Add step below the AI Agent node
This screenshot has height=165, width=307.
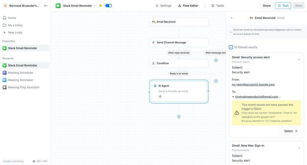pyautogui.click(x=179, y=117)
